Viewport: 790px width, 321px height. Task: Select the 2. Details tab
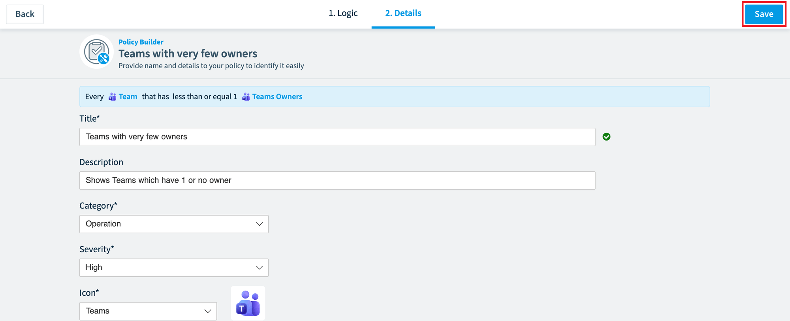[x=403, y=13]
